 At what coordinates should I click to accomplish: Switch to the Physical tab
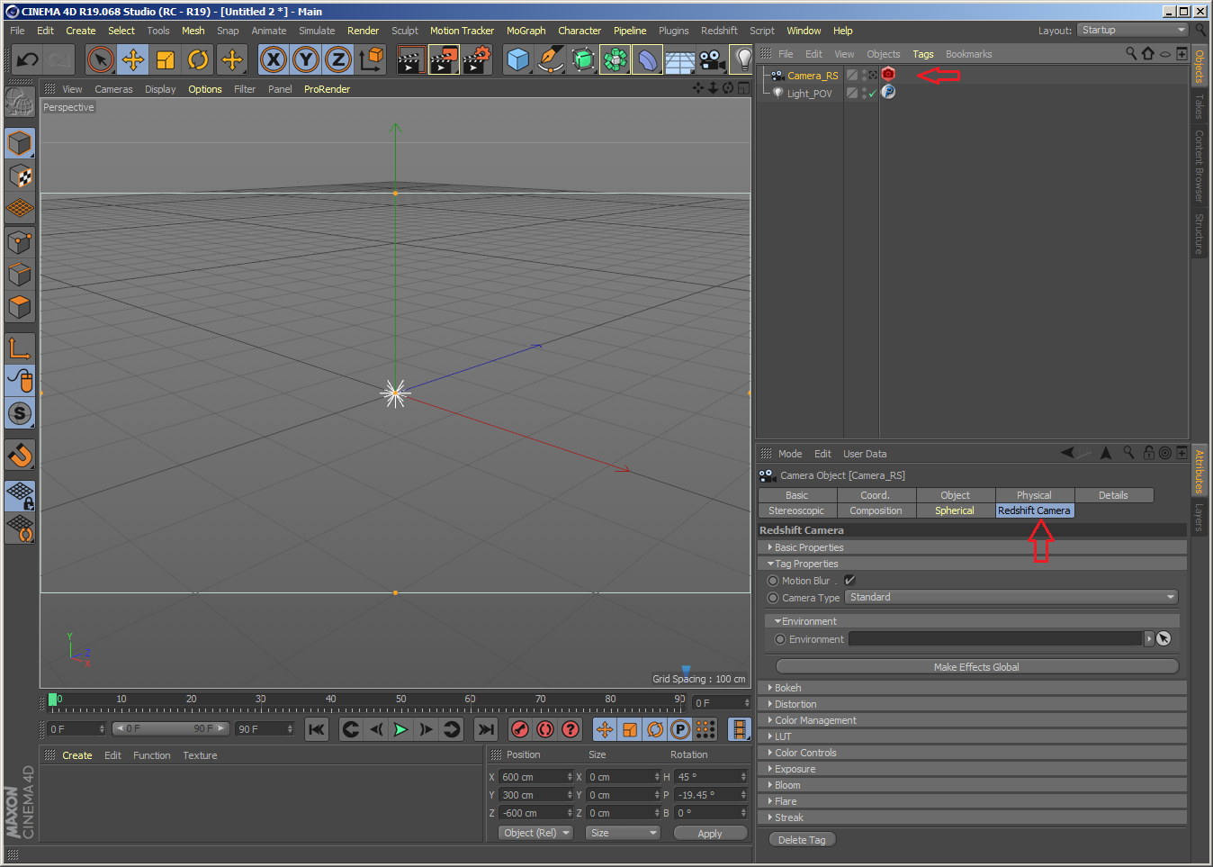pos(1034,495)
